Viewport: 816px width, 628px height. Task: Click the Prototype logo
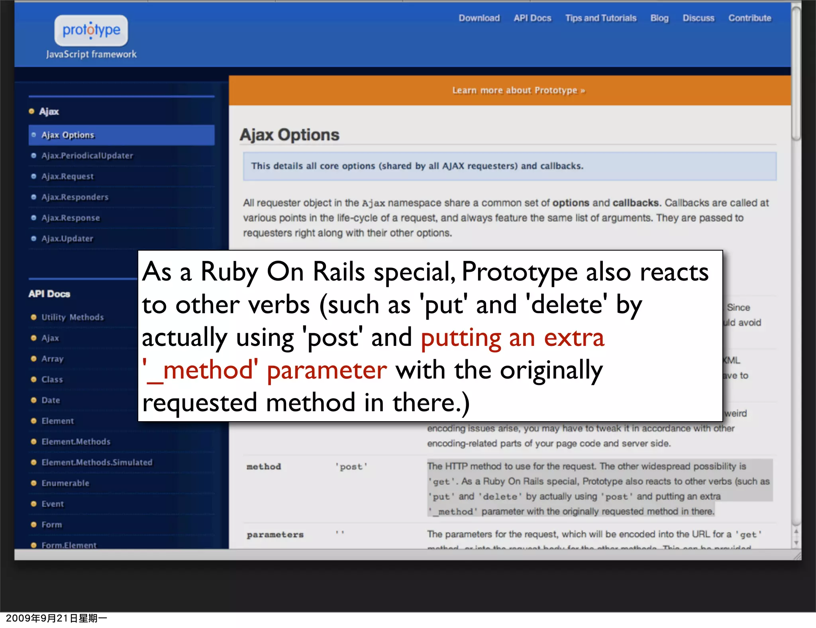coord(91,30)
